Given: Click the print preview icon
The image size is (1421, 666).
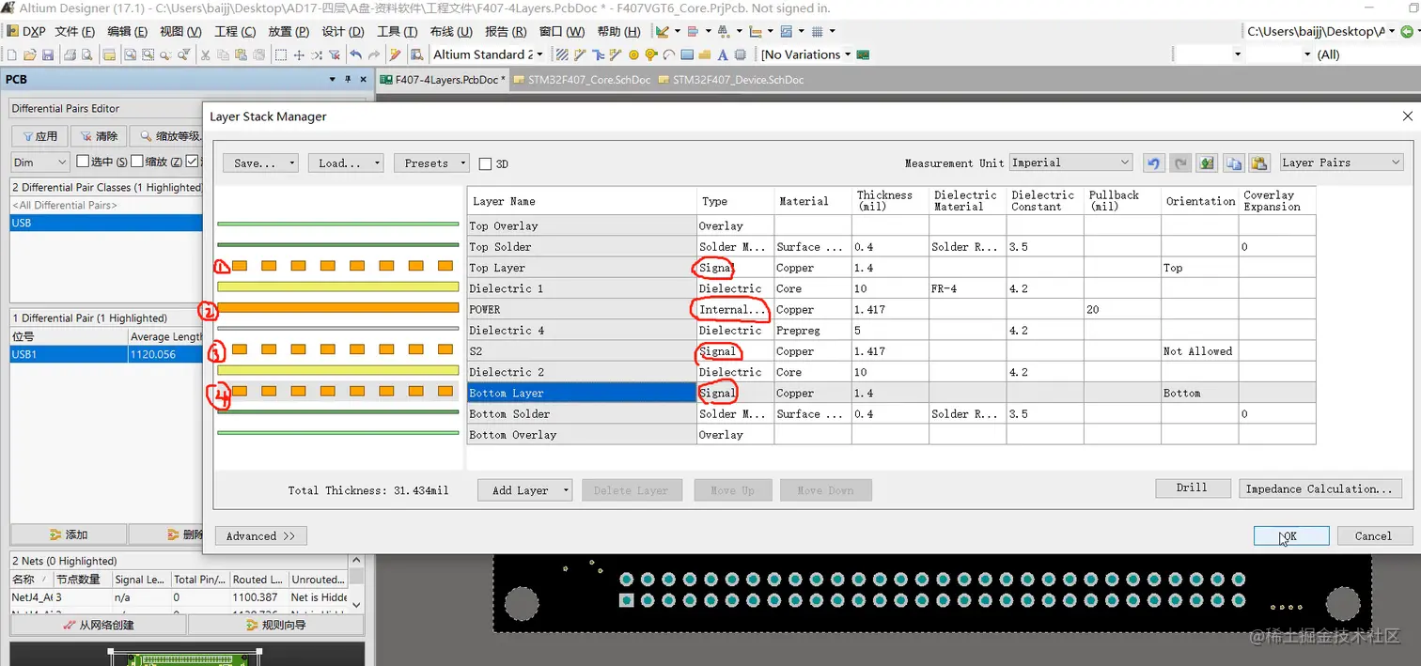Looking at the screenshot, I should [x=87, y=54].
